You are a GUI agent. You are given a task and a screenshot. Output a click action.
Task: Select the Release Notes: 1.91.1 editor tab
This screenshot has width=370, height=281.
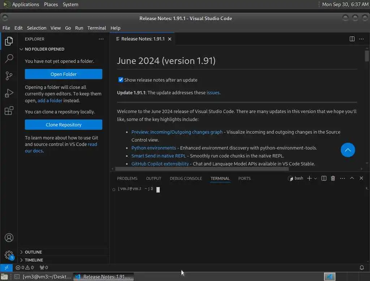point(143,39)
